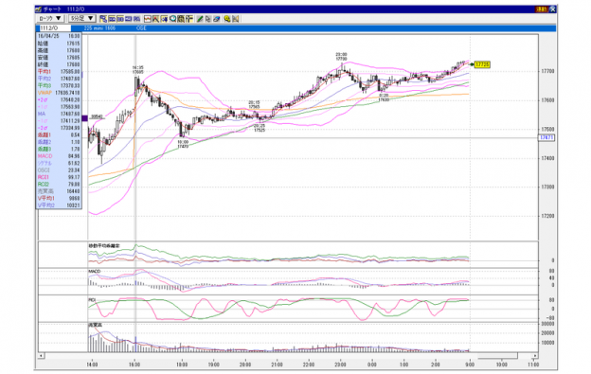Image resolution: width=591 pixels, height=374 pixels.
Task: Select the eraser tool icon
Action: [x=217, y=19]
